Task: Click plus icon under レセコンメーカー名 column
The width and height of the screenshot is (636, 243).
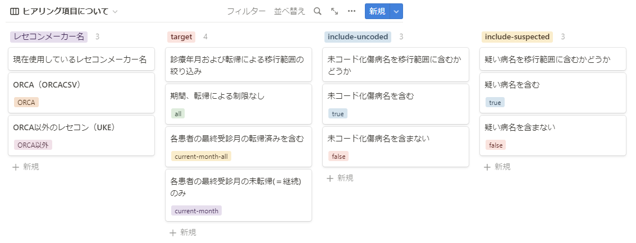Action: point(16,167)
